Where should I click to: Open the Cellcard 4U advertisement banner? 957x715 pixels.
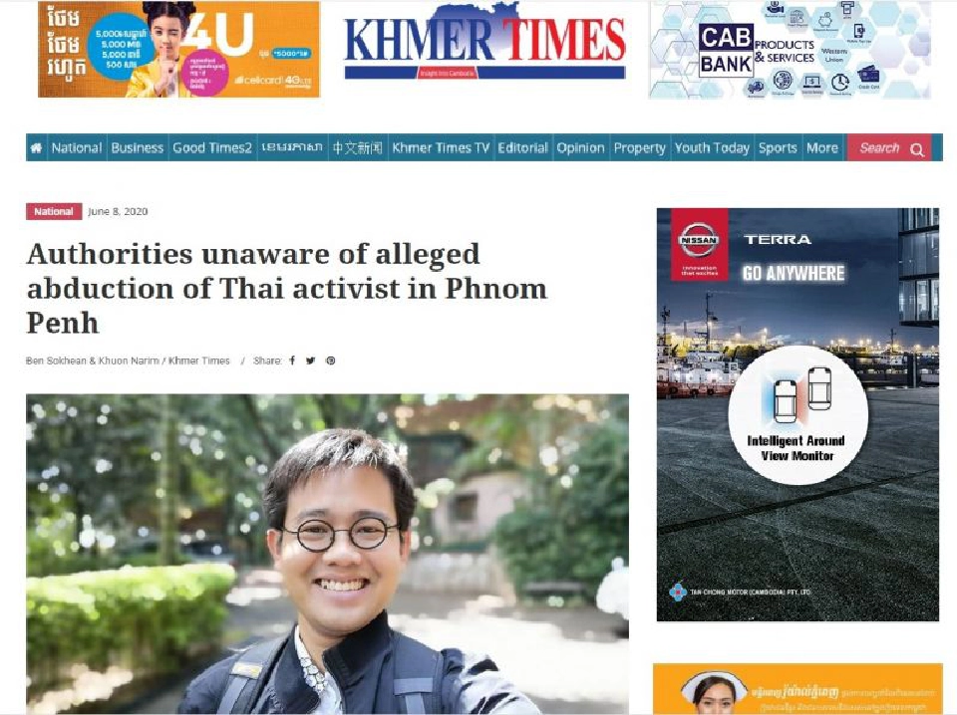click(x=178, y=50)
